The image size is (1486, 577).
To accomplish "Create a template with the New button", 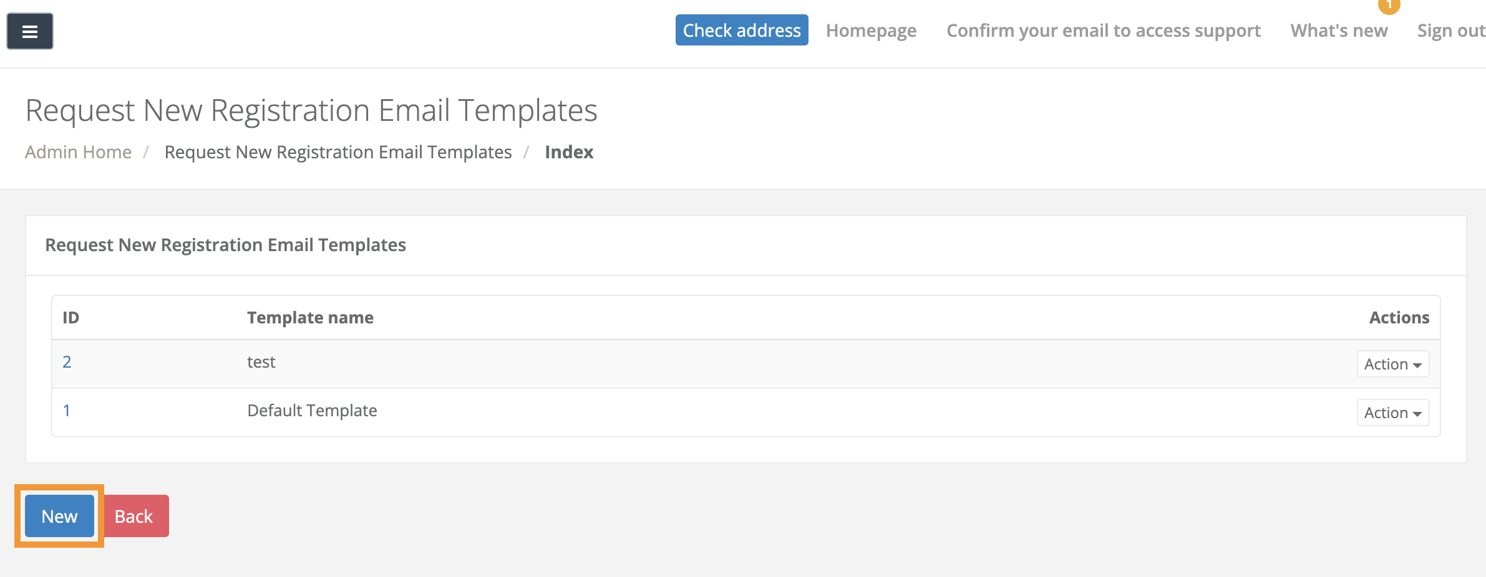I will click(59, 516).
